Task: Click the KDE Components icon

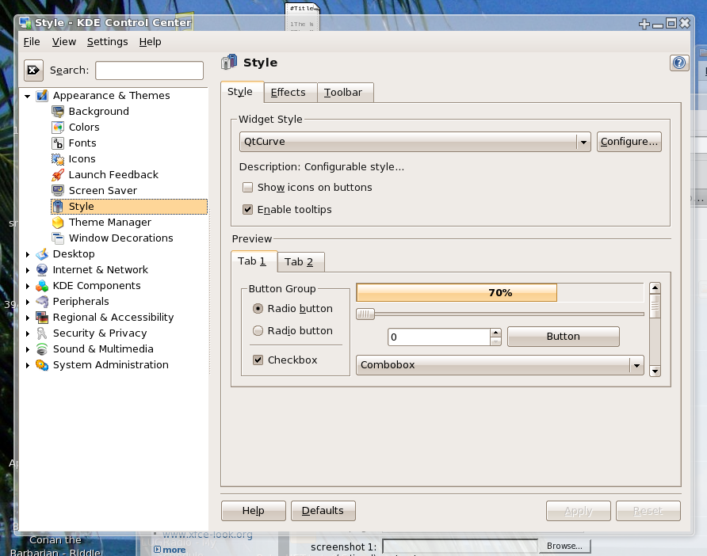Action: pos(42,286)
